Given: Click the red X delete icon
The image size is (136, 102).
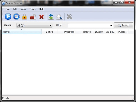Looking at the screenshot, I should click(x=42, y=17).
